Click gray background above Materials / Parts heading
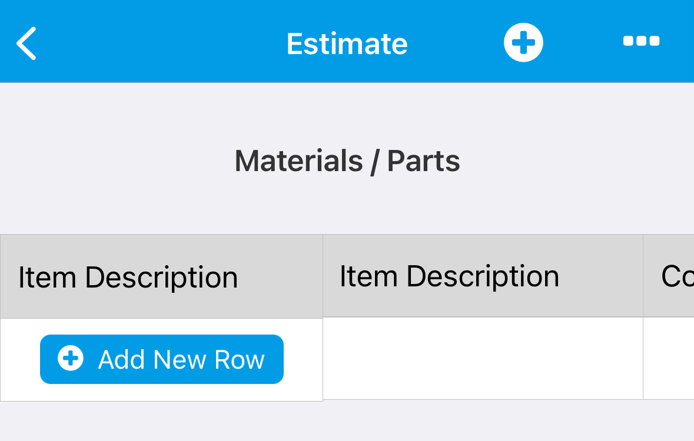The height and width of the screenshot is (441, 694). coord(347,113)
